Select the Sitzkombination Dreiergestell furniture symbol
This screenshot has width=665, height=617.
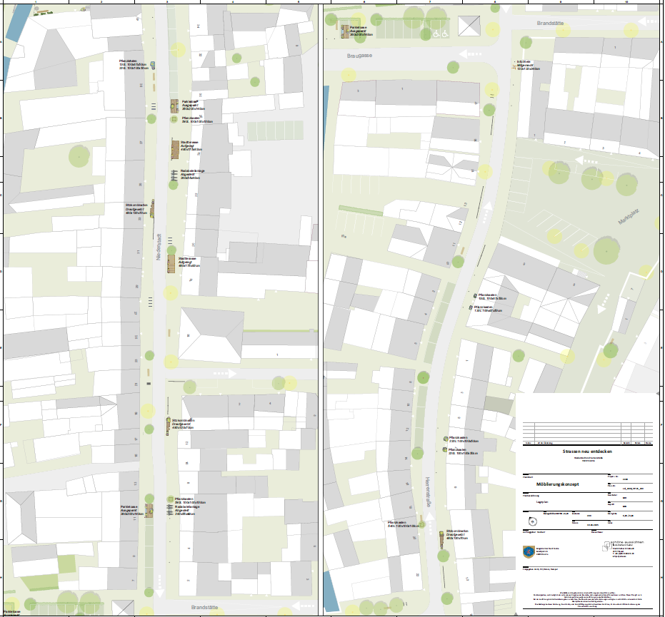click(x=153, y=209)
